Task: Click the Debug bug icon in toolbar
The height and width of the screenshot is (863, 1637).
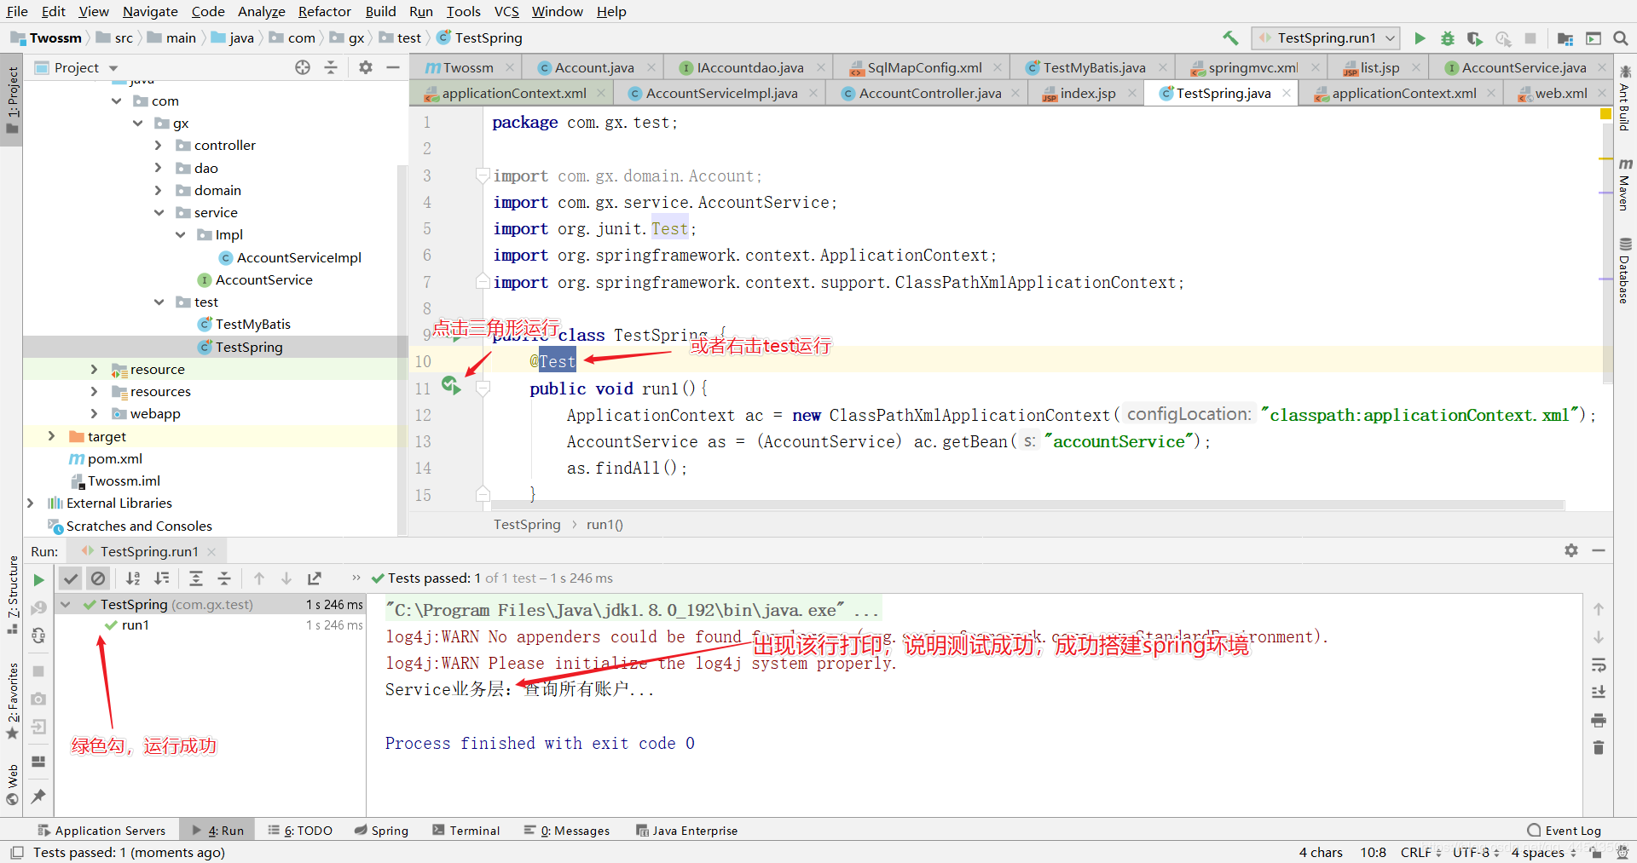Action: tap(1447, 38)
